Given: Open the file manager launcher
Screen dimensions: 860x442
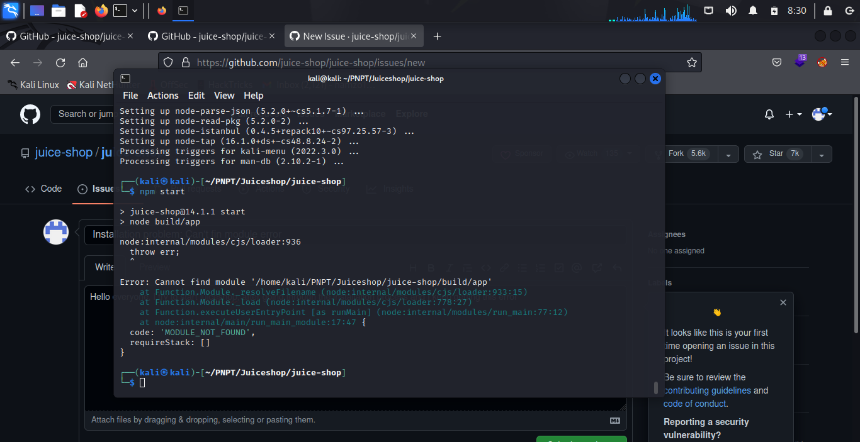Looking at the screenshot, I should [59, 11].
